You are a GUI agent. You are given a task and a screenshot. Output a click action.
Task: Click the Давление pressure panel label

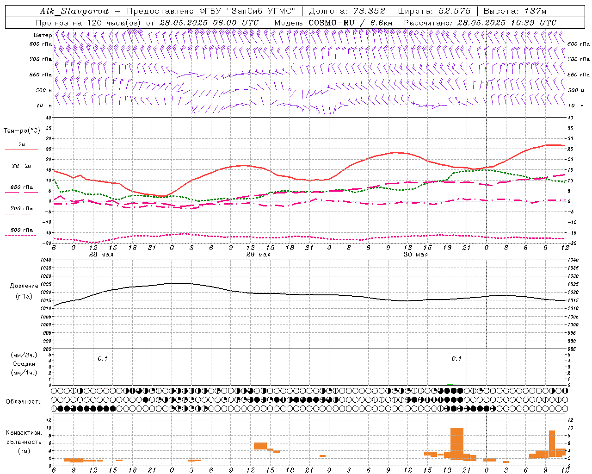click(24, 286)
